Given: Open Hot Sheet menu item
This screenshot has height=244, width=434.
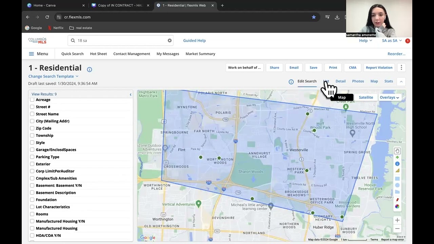Looking at the screenshot, I should pyautogui.click(x=98, y=54).
